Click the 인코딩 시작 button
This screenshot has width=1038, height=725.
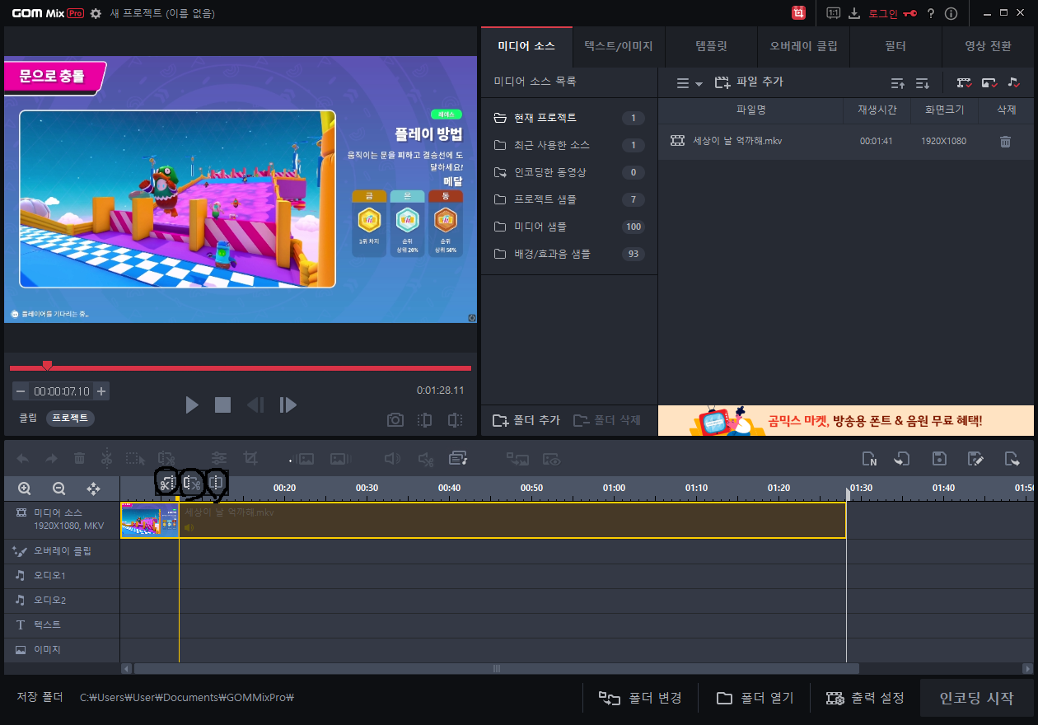coord(976,698)
